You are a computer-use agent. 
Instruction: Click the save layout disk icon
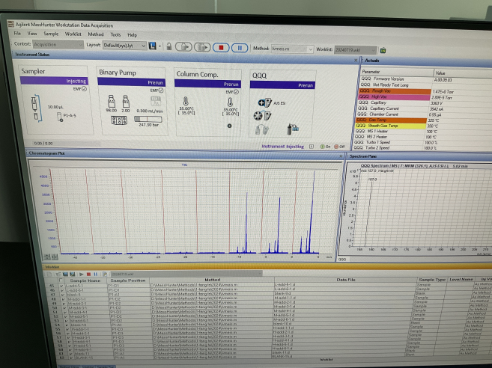(x=153, y=46)
